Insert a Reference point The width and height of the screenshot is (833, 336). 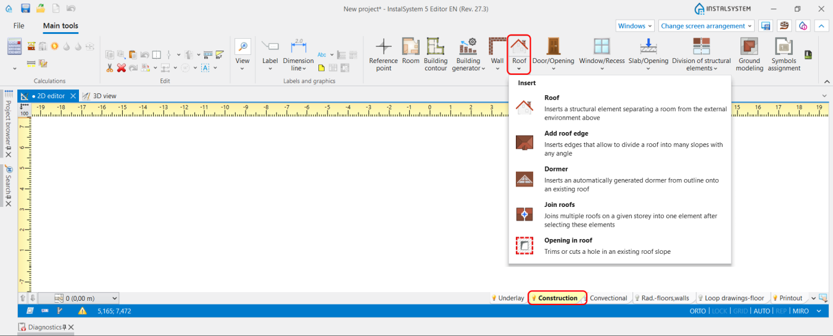pyautogui.click(x=384, y=55)
